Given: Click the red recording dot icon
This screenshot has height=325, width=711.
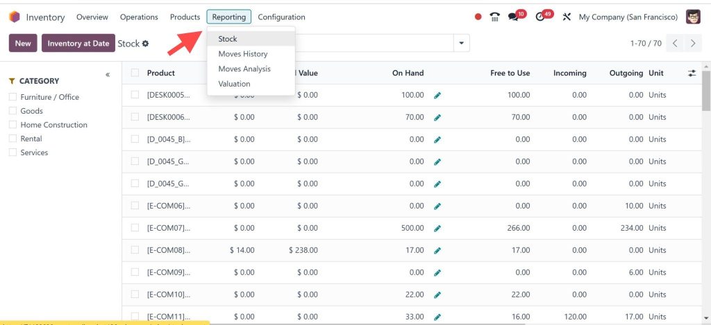Looking at the screenshot, I should pos(478,17).
